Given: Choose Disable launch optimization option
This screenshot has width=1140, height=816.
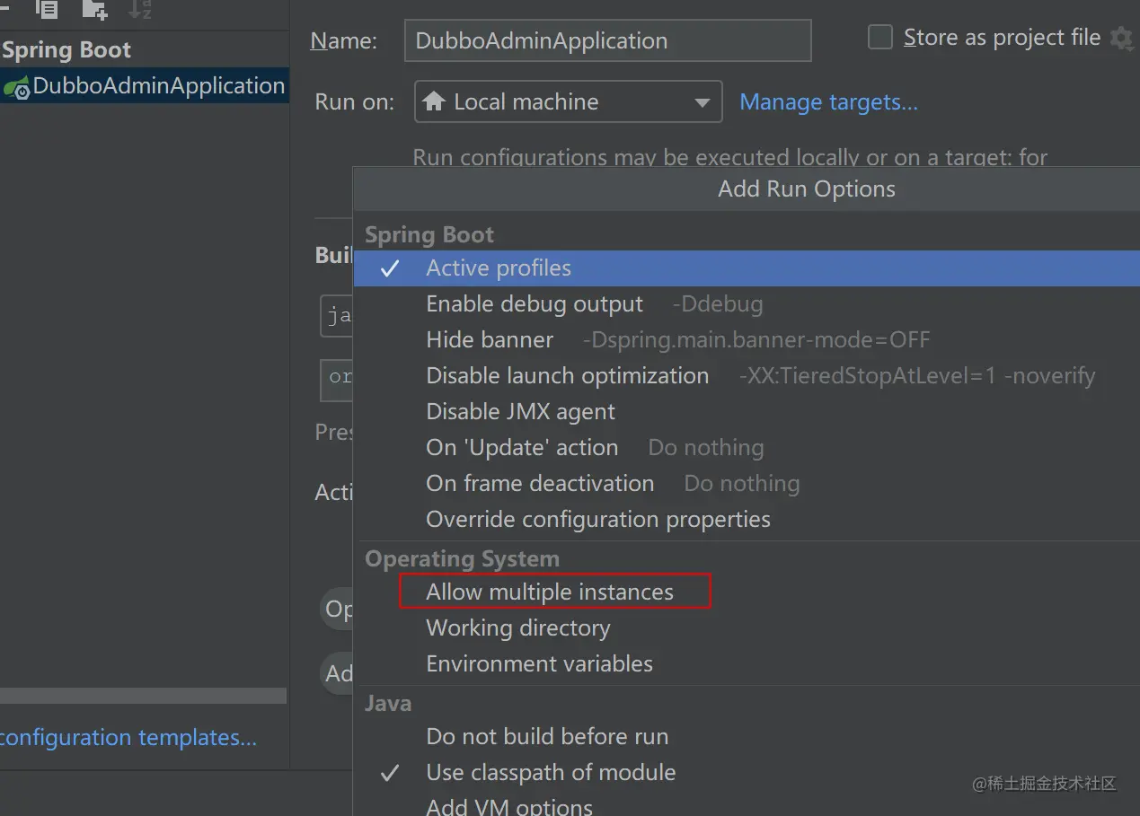Looking at the screenshot, I should [747, 376].
